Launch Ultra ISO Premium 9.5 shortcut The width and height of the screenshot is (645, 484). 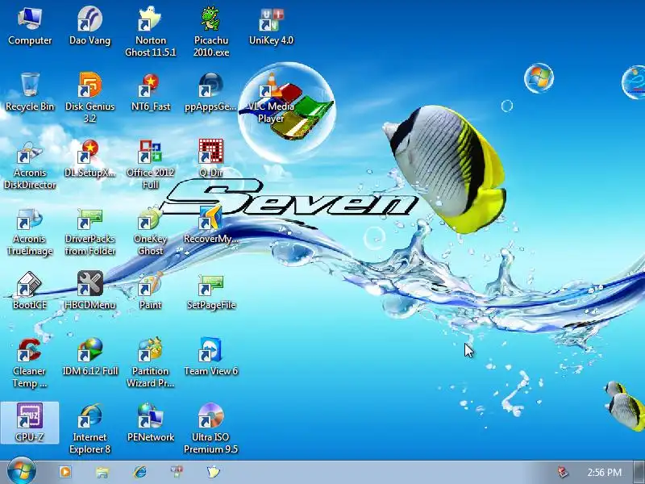(x=211, y=429)
